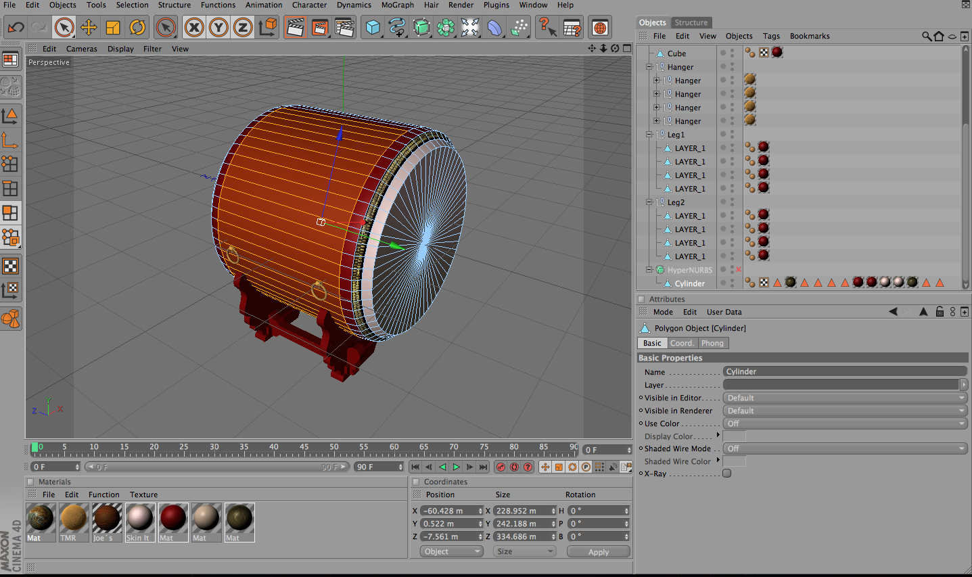Open the Materials Texture menu

(143, 494)
